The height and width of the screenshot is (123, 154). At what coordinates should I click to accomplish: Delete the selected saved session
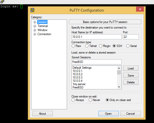click(x=131, y=82)
